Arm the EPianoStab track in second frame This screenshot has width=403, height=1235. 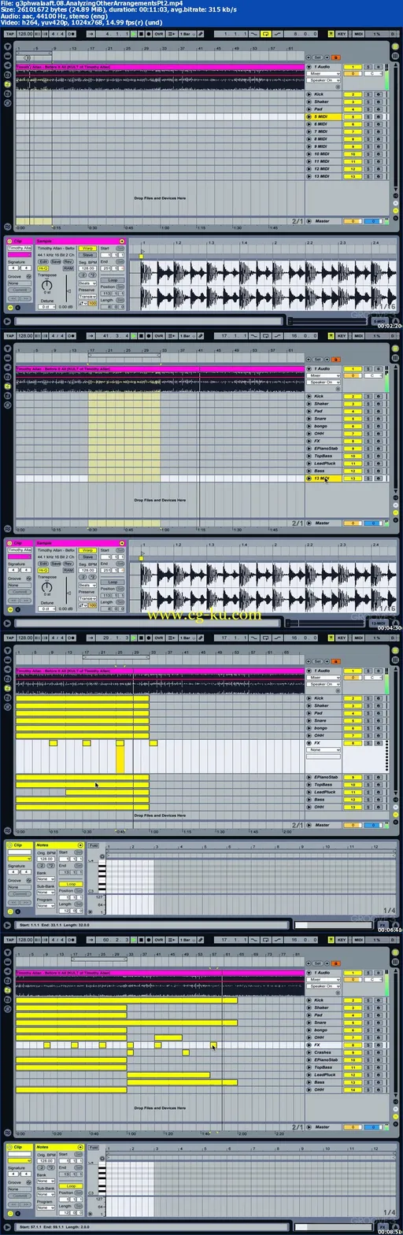click(379, 449)
